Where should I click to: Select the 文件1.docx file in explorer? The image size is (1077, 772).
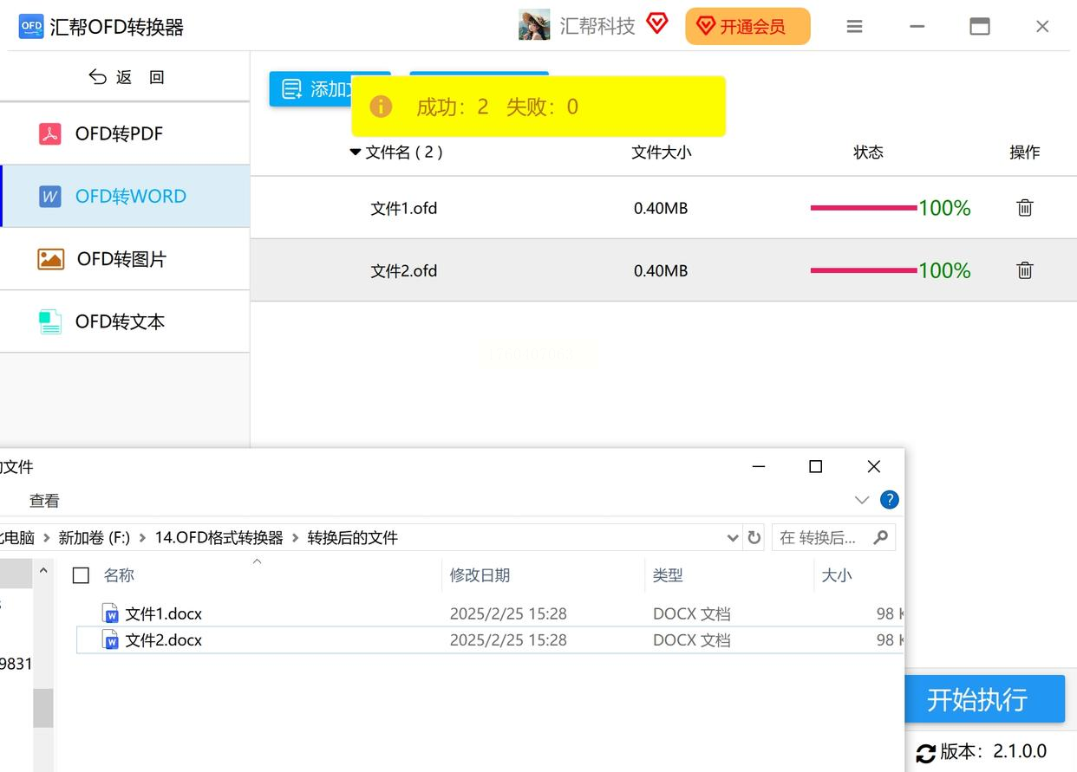click(x=164, y=613)
